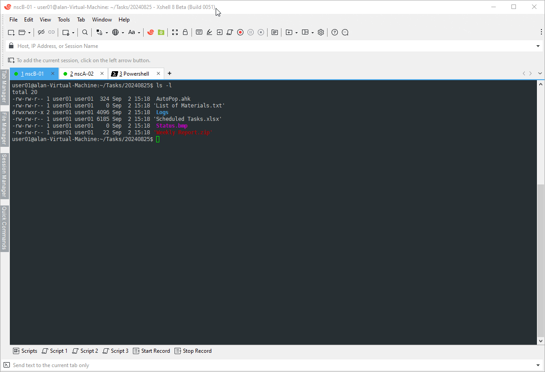This screenshot has width=545, height=372.
Task: Click the Start Record button
Action: click(x=152, y=351)
